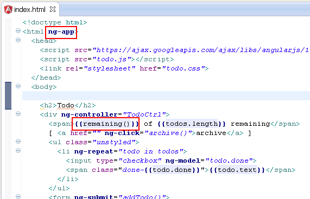This screenshot has height=199, width=310.
Task: Click the closing head tag
Action: 46,78
